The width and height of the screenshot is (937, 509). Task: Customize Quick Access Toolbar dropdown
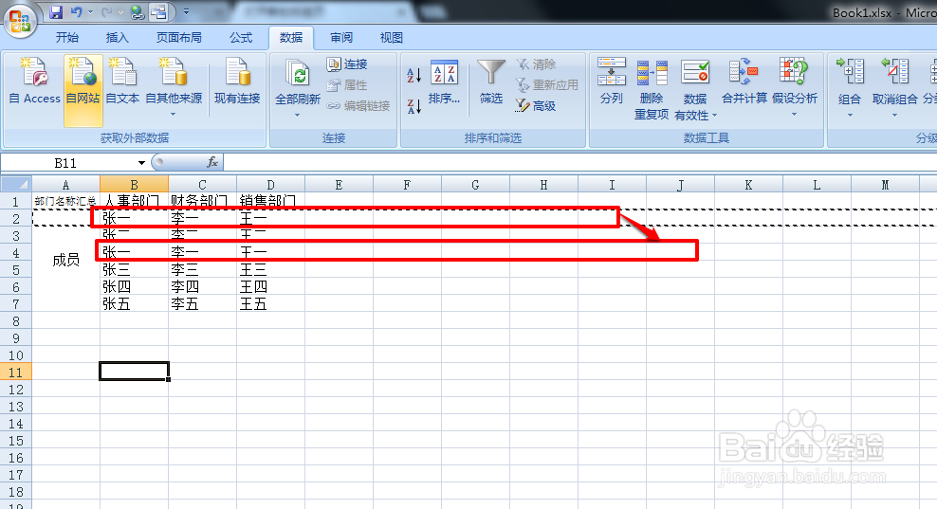click(x=187, y=12)
